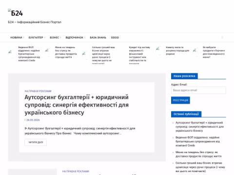Open sidebar link 'Скільки грошей ваш бізнес втрачає'

200,167
